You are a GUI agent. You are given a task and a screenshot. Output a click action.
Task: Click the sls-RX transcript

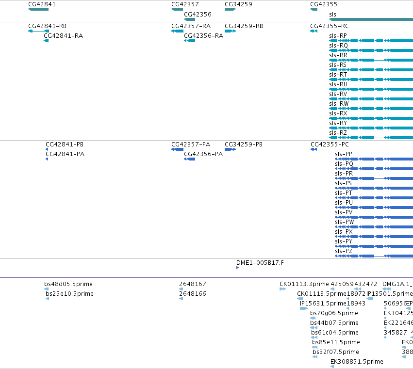coord(371,118)
